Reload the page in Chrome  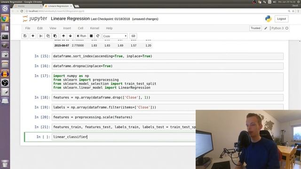[22, 11]
